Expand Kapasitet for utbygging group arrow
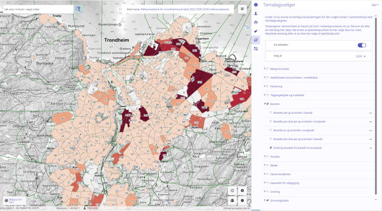The image size is (382, 211). click(x=264, y=183)
